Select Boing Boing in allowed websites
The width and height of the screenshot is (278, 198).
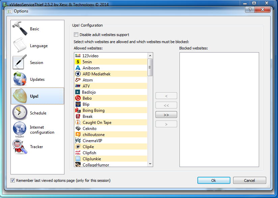coord(93,110)
